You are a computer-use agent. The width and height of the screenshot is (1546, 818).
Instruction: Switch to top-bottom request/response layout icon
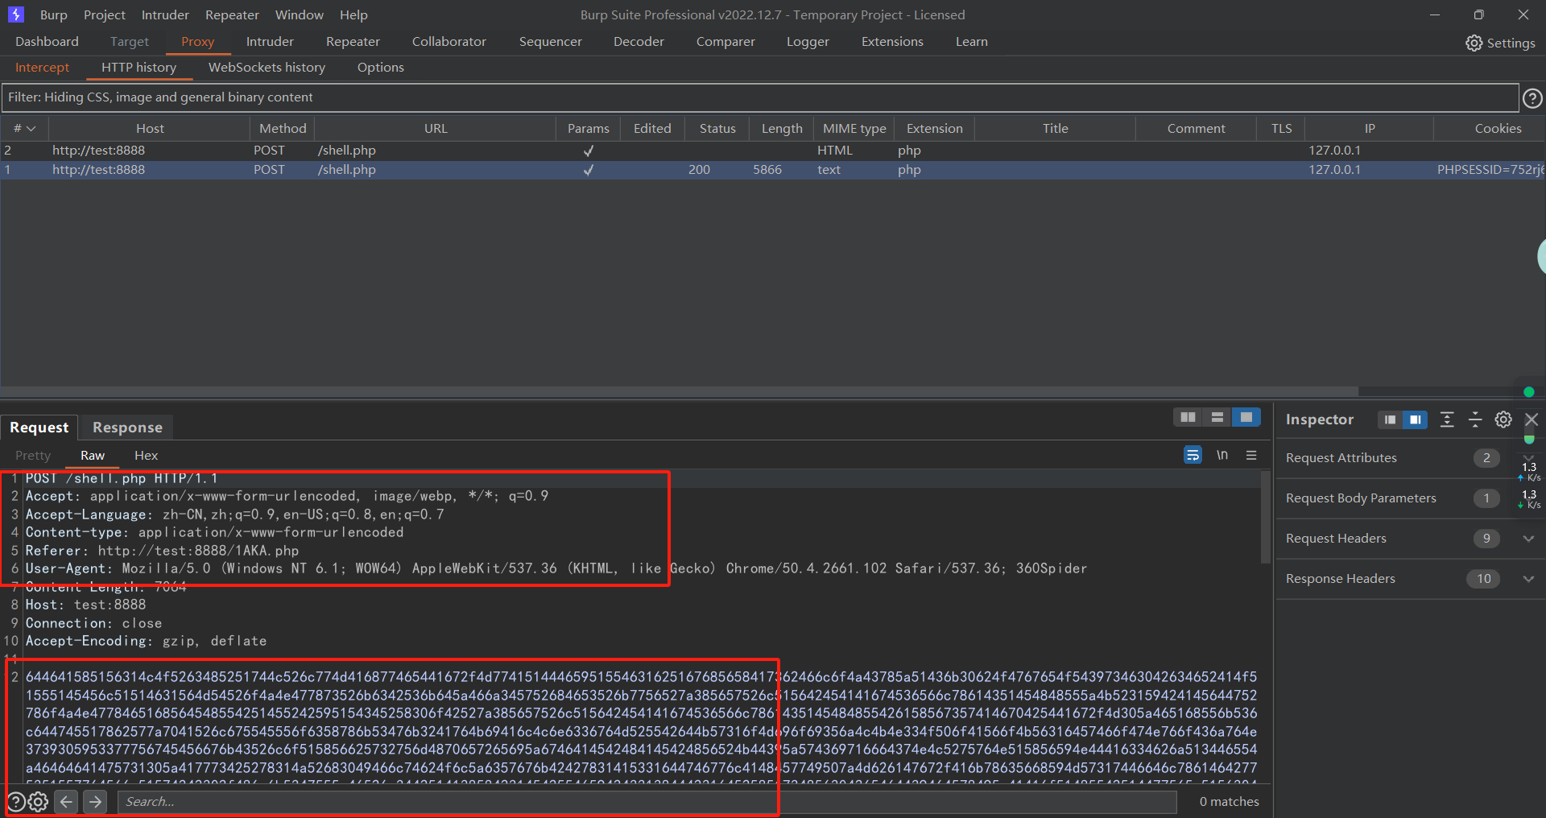coord(1217,417)
